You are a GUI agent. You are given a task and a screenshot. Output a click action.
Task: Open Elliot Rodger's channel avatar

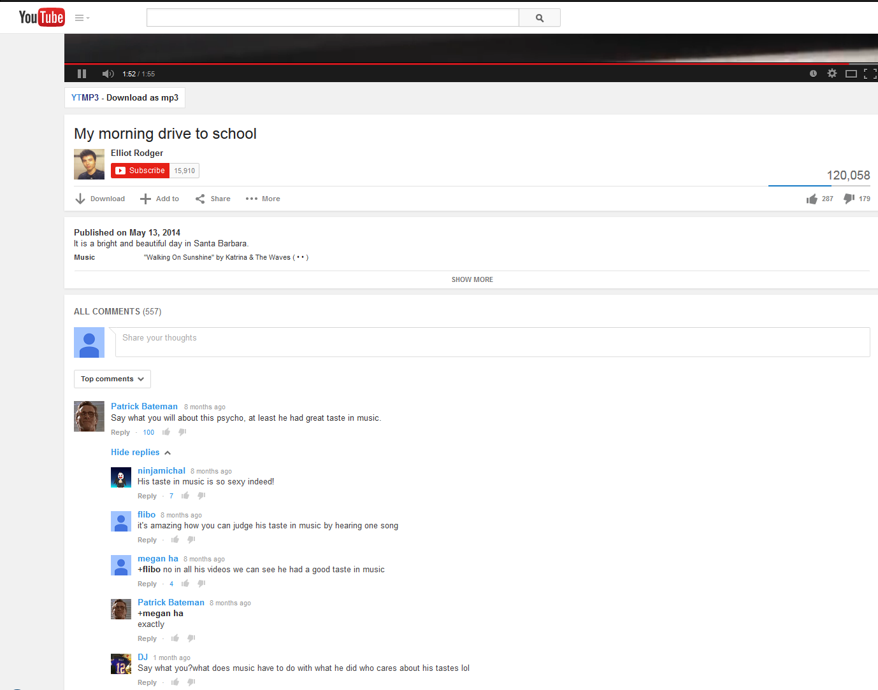[89, 164]
